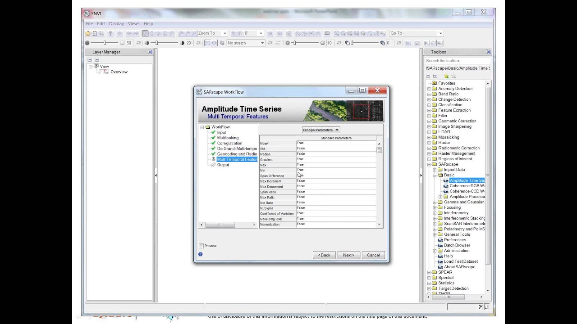Select the Output workflow step
The height and width of the screenshot is (324, 577).
(223, 165)
